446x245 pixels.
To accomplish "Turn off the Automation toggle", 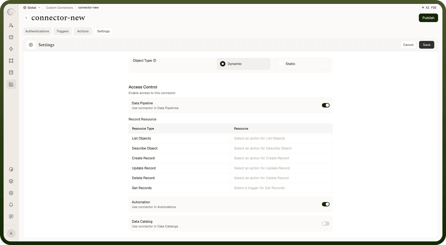I will coord(326,204).
